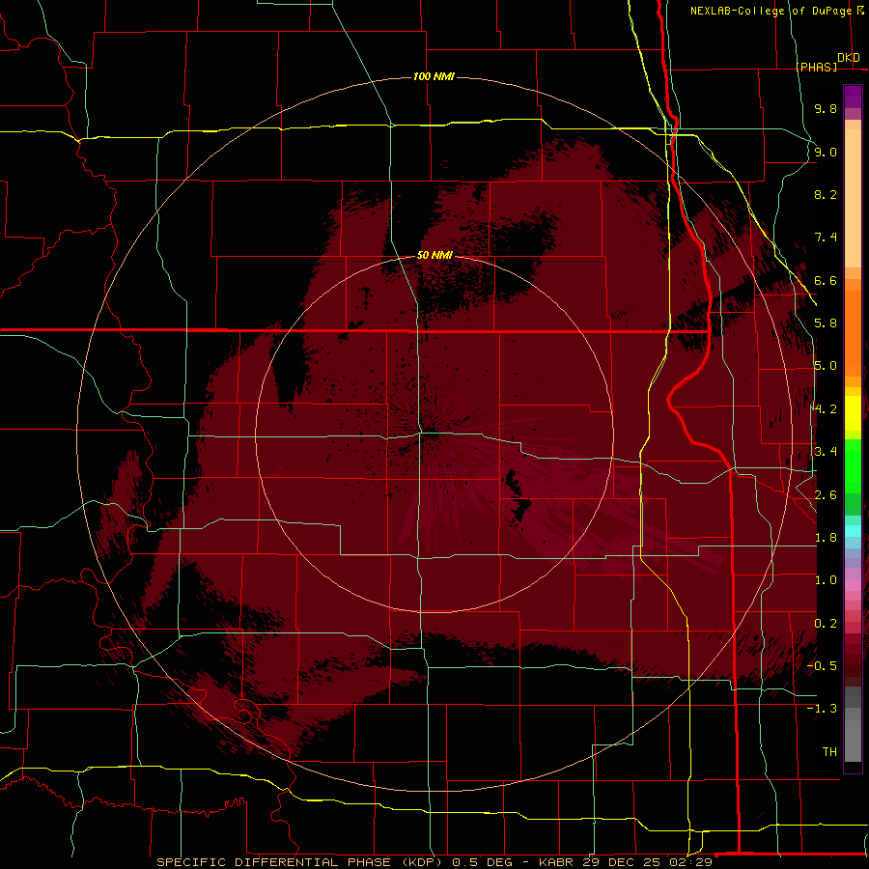This screenshot has width=869, height=869.
Task: Select the 1.0 scale value
Action: (826, 580)
